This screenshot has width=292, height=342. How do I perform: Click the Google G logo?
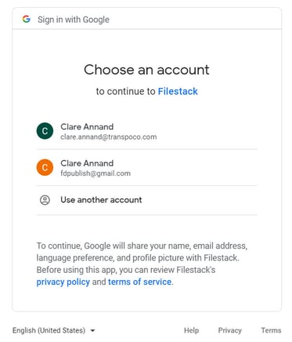click(x=27, y=19)
